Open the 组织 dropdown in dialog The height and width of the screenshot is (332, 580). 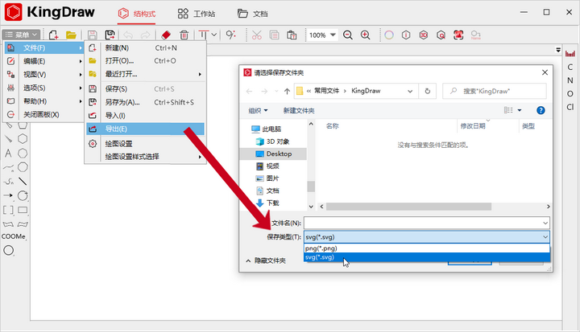(x=258, y=110)
